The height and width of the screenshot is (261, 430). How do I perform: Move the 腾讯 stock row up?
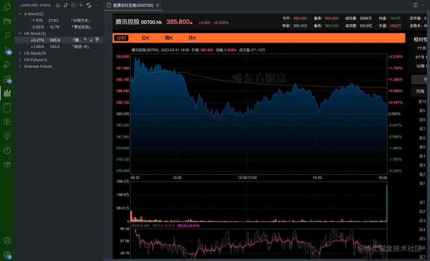pos(85,40)
